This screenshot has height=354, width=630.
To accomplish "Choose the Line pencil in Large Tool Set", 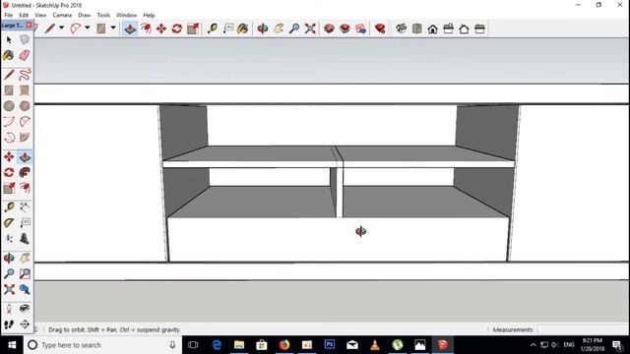I will coord(9,75).
